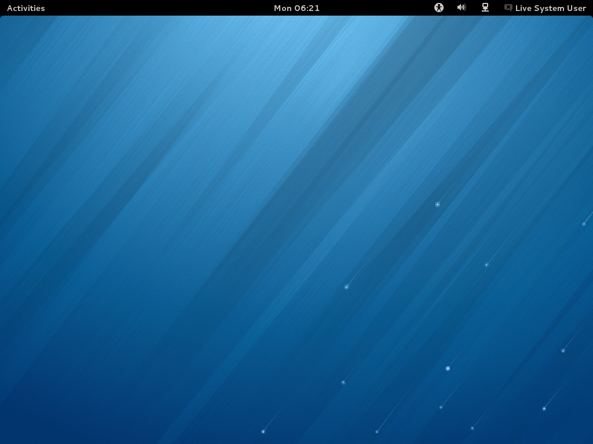Click the word "Live" in top bar
593x444 pixels.
524,8
